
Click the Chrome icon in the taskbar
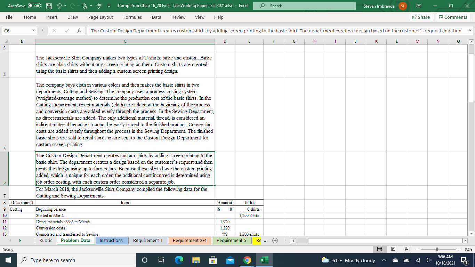tap(247, 260)
